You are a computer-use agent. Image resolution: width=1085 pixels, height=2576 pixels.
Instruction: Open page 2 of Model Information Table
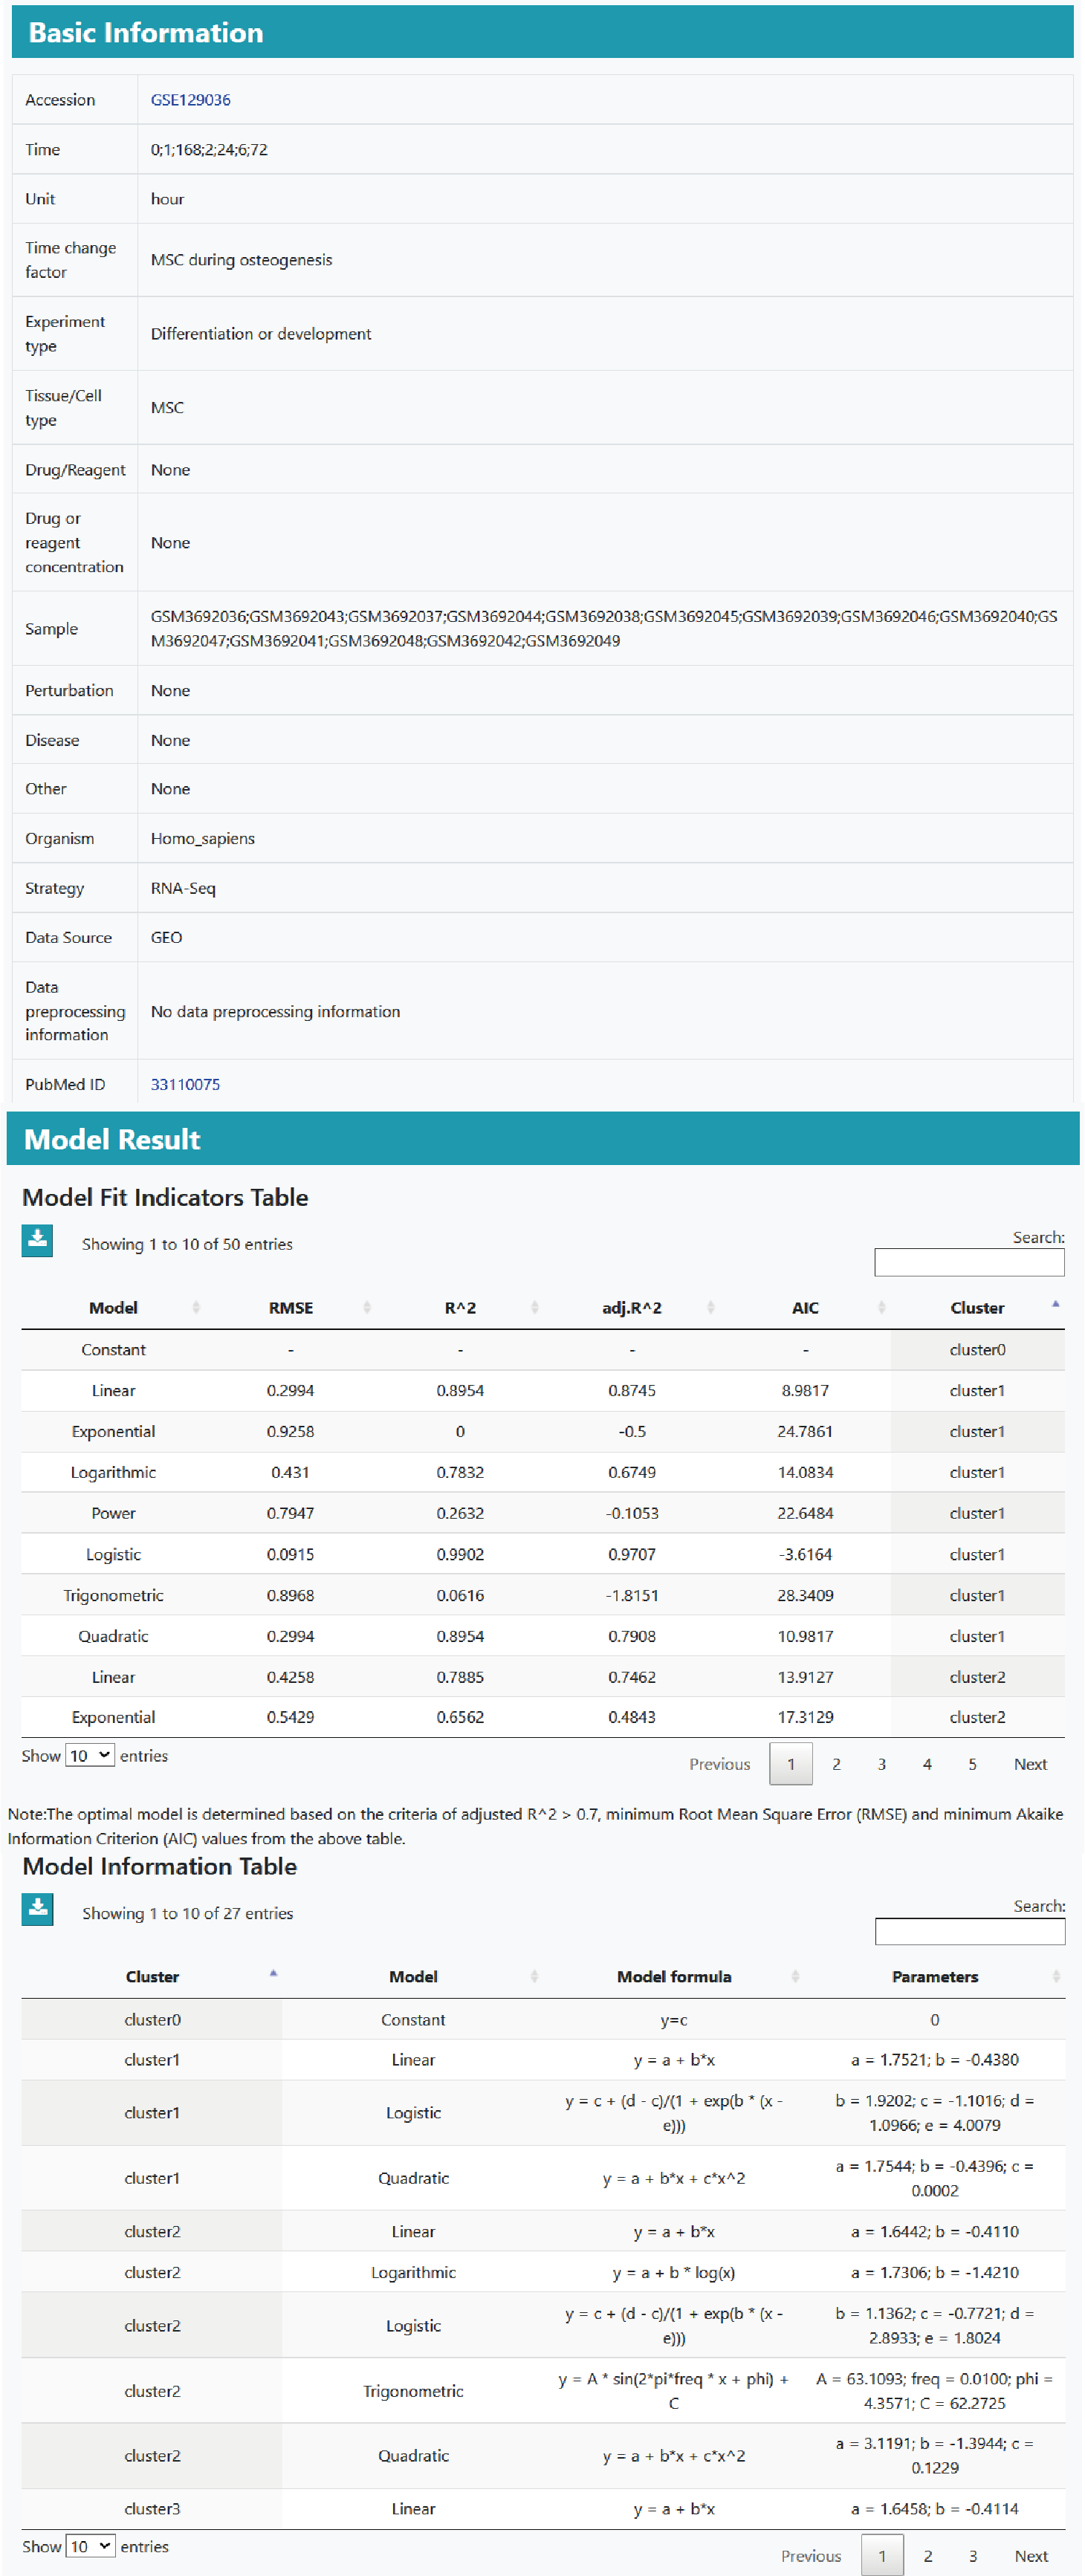(x=927, y=2555)
